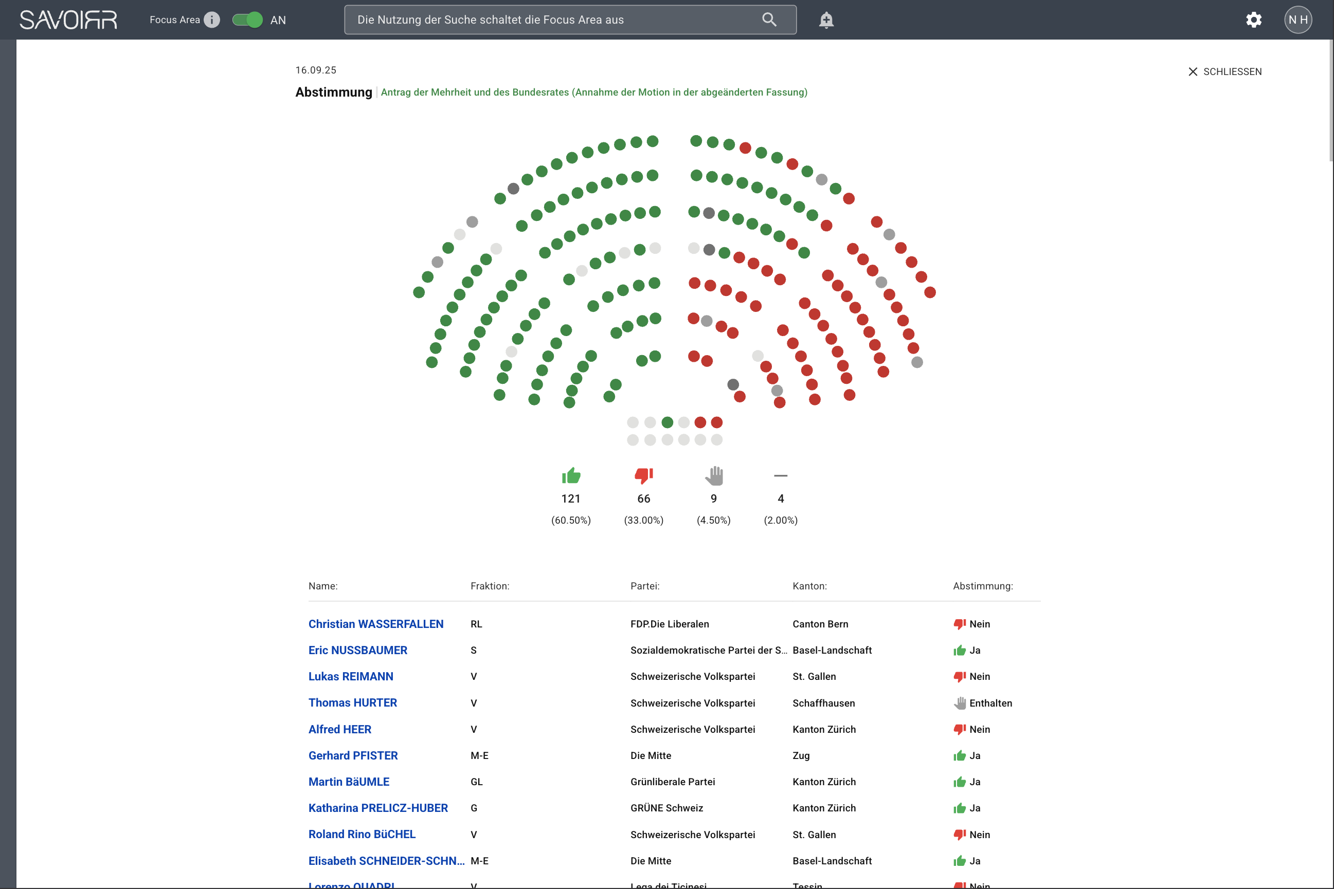This screenshot has height=889, width=1334.
Task: Open Katharina PRELICZ-HUBER's profile link
Action: [x=378, y=807]
